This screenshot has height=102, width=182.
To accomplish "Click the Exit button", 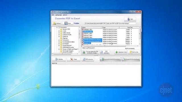I will [x=130, y=19].
